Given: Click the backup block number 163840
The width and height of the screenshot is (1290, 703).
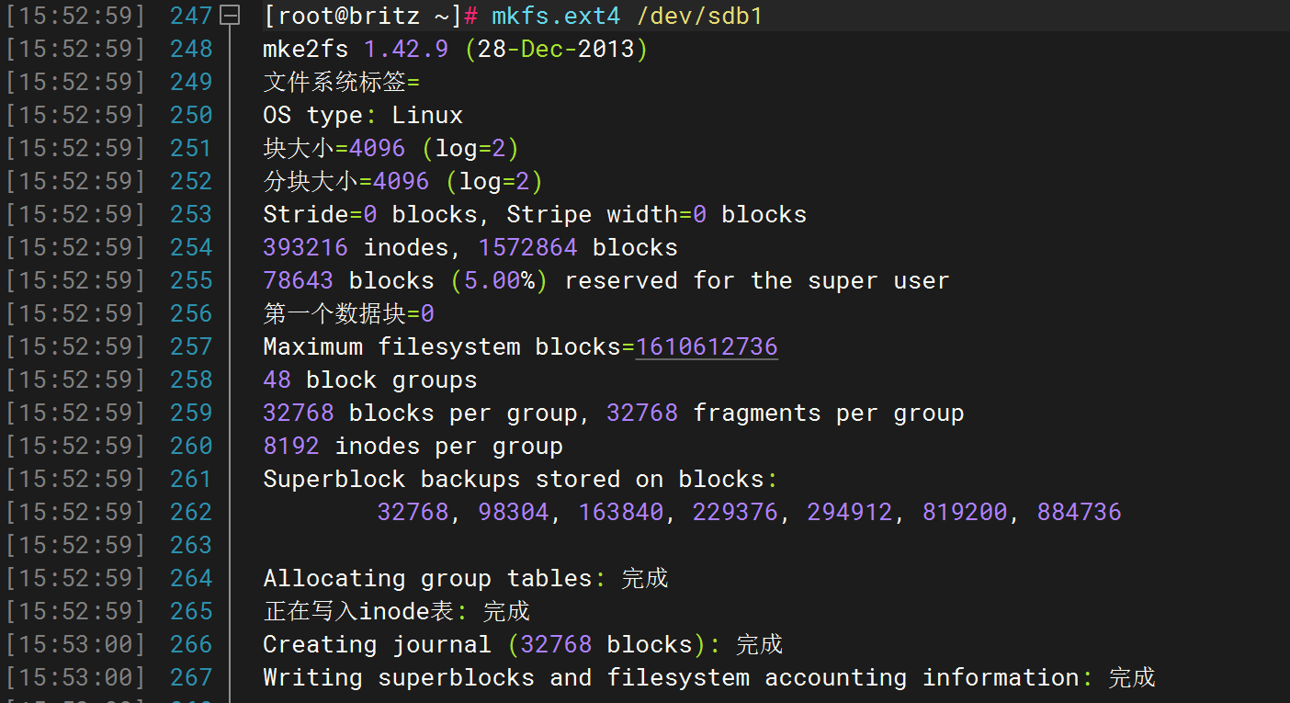Looking at the screenshot, I should pyautogui.click(x=621, y=512).
